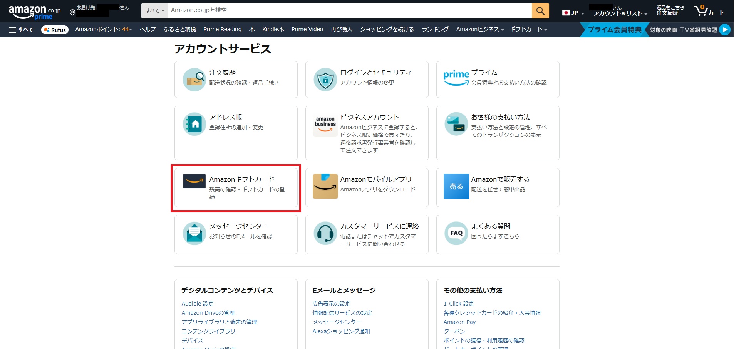Open the Audible 設定 link

(x=197, y=304)
